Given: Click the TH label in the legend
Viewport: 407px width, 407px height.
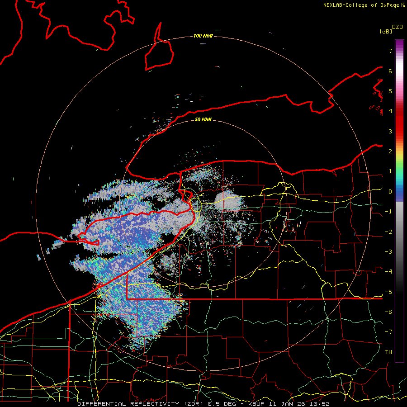Looking at the screenshot, I should tap(388, 352).
